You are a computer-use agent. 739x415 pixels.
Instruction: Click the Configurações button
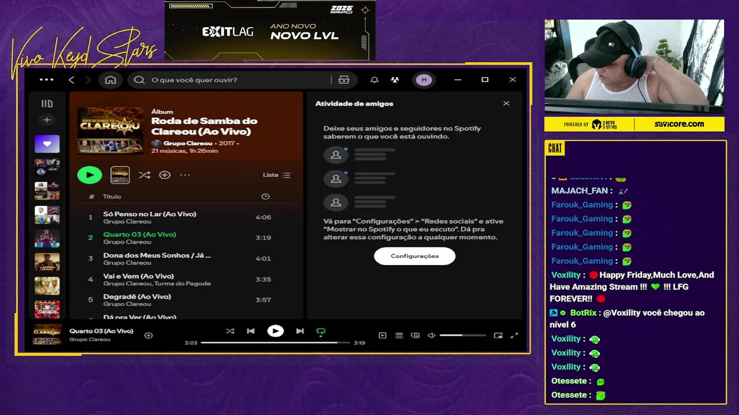(415, 256)
